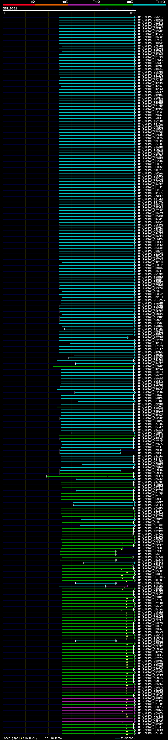
Task: Select hit label UniRef100_A9T1S9
Action: (151, 436)
